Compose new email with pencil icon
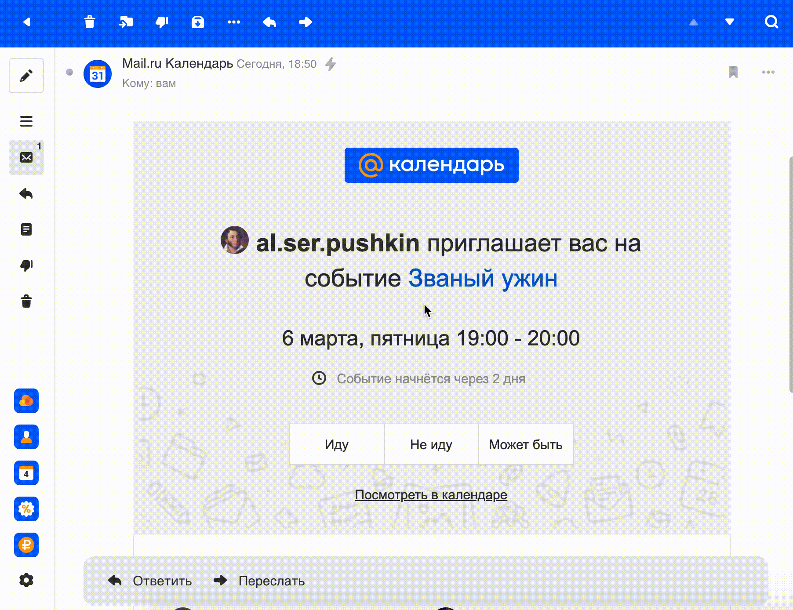The width and height of the screenshot is (793, 610). 26,76
